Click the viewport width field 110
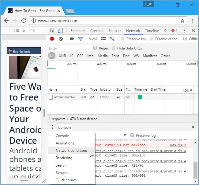 16,31
